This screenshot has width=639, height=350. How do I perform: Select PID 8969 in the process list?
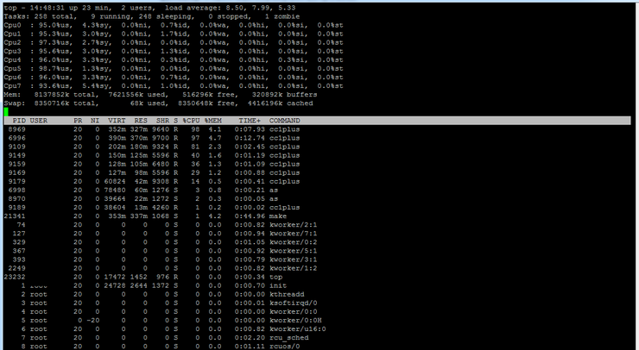coord(16,129)
